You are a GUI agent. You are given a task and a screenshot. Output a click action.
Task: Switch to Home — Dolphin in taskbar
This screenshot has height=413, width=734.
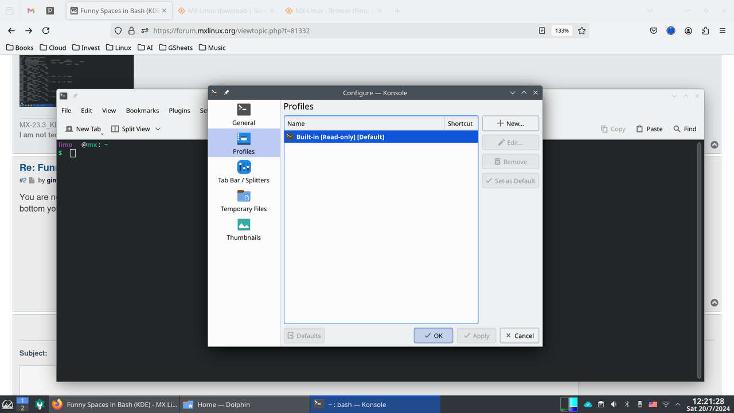244,404
